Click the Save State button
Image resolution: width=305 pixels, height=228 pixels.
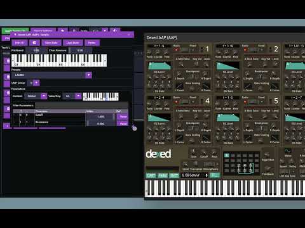(x=51, y=42)
